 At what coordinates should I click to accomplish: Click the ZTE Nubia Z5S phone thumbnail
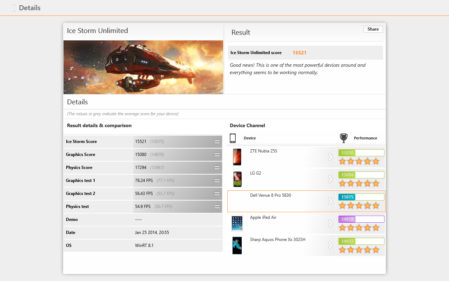pyautogui.click(x=237, y=157)
